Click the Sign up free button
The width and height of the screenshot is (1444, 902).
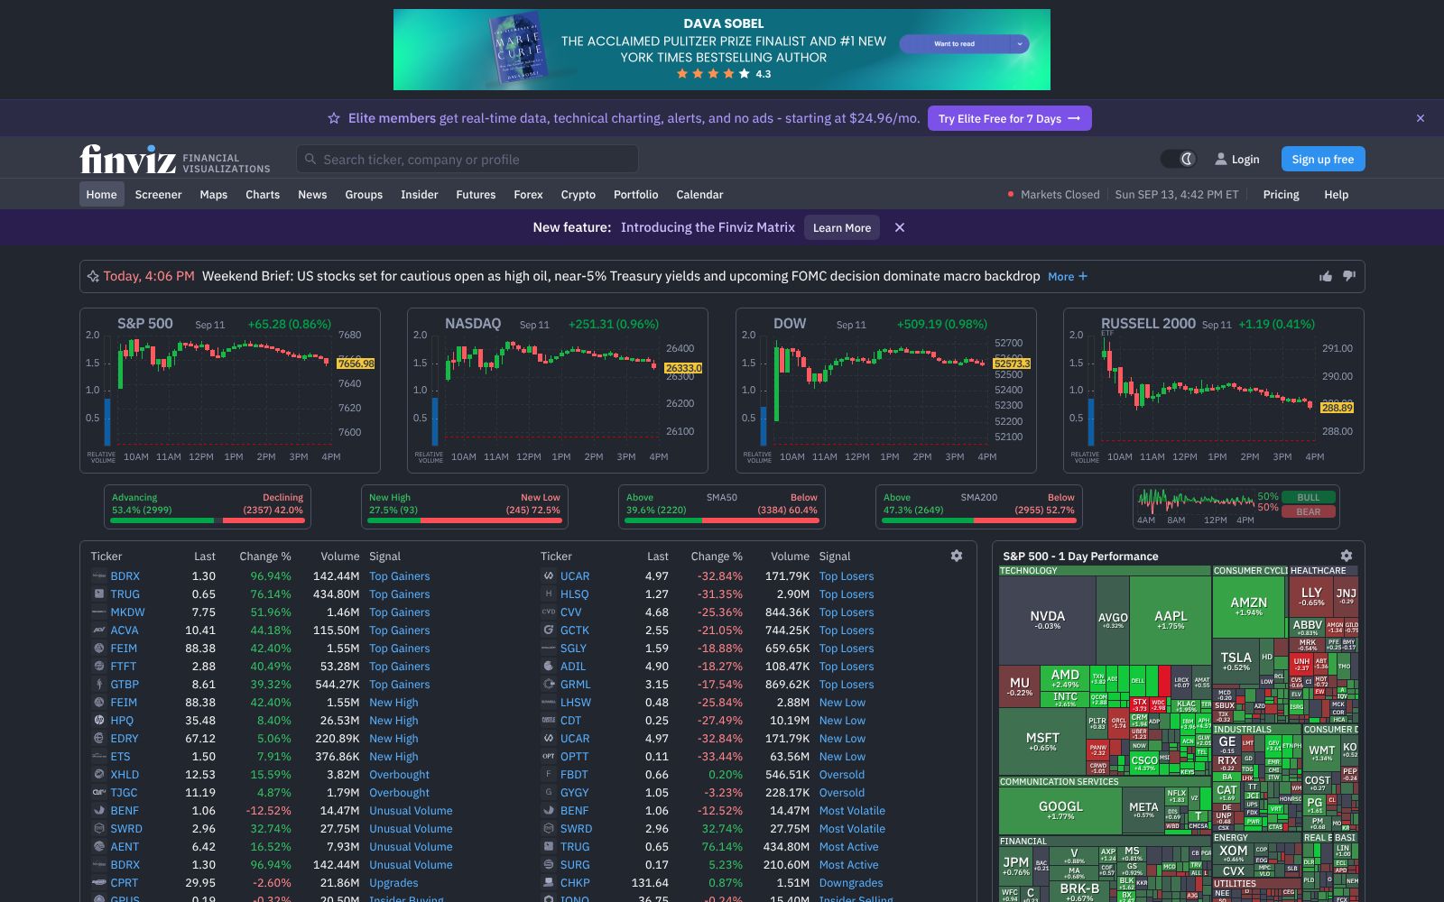click(x=1323, y=159)
